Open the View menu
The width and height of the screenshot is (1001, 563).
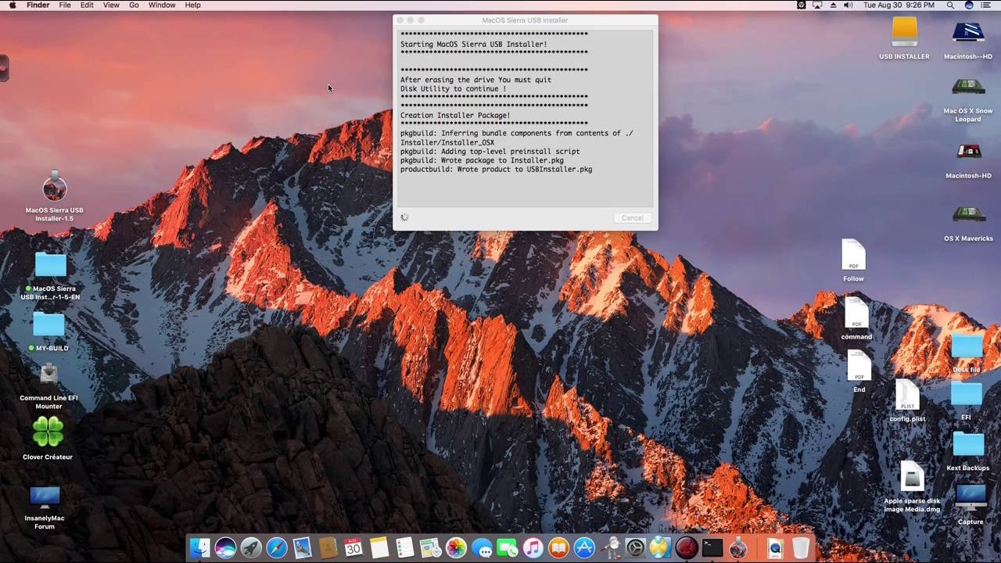tap(111, 5)
